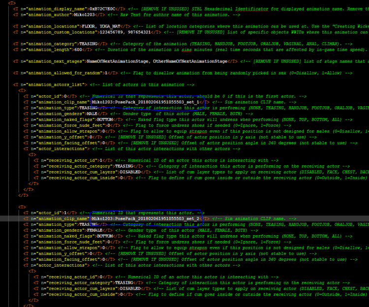The height and width of the screenshot is (307, 369).
Task: Click the "animation_clip_name" attribute on the set_1 line
Action: point(62,102)
